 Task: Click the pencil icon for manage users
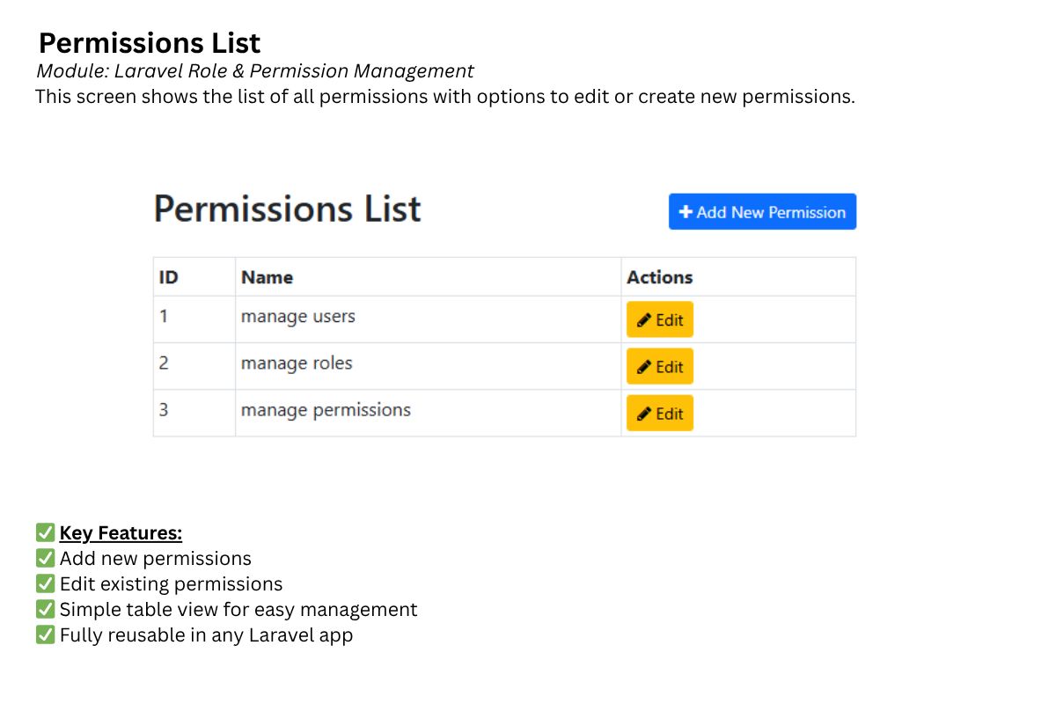644,320
